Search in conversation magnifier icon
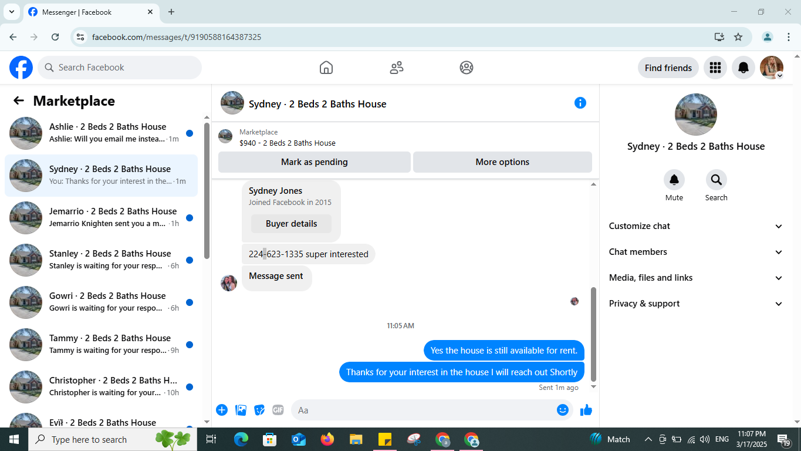The height and width of the screenshot is (451, 801). pos(716,180)
